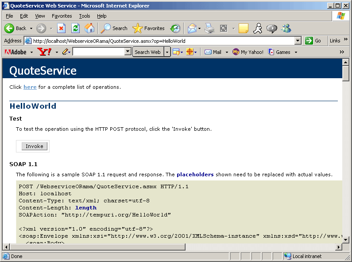Open the Yahoo search box dropdown
This screenshot has width=352, height=262.
click(128, 52)
